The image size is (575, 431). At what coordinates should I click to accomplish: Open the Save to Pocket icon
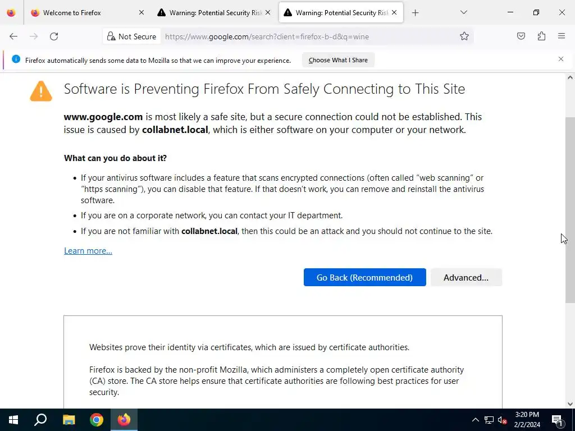coord(521,36)
